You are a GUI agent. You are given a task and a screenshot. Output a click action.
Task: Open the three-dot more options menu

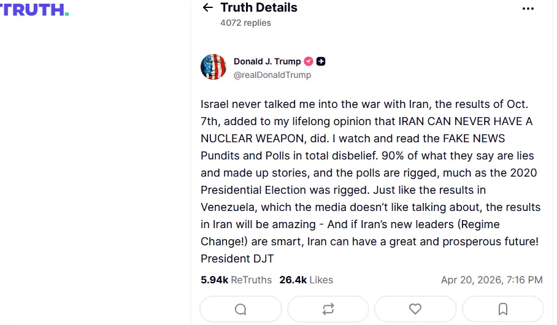pyautogui.click(x=528, y=9)
